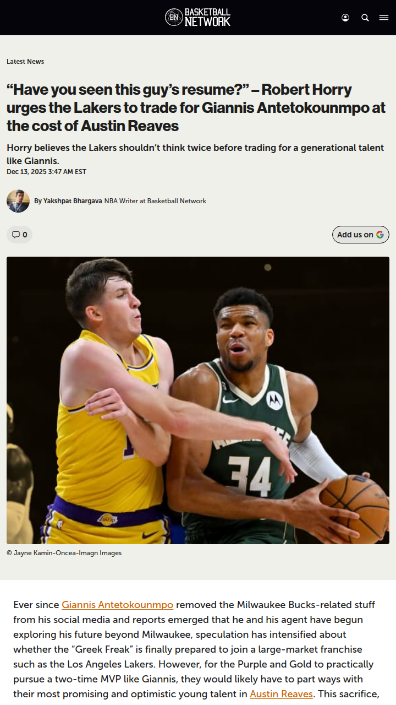
Task: Follow the Giannis Antetokounmpo link
Action: pyautogui.click(x=117, y=605)
